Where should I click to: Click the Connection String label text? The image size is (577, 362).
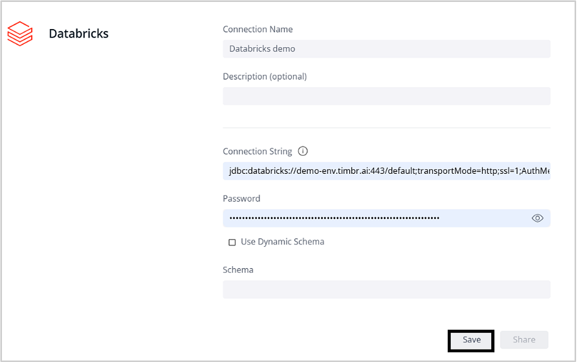coord(257,151)
